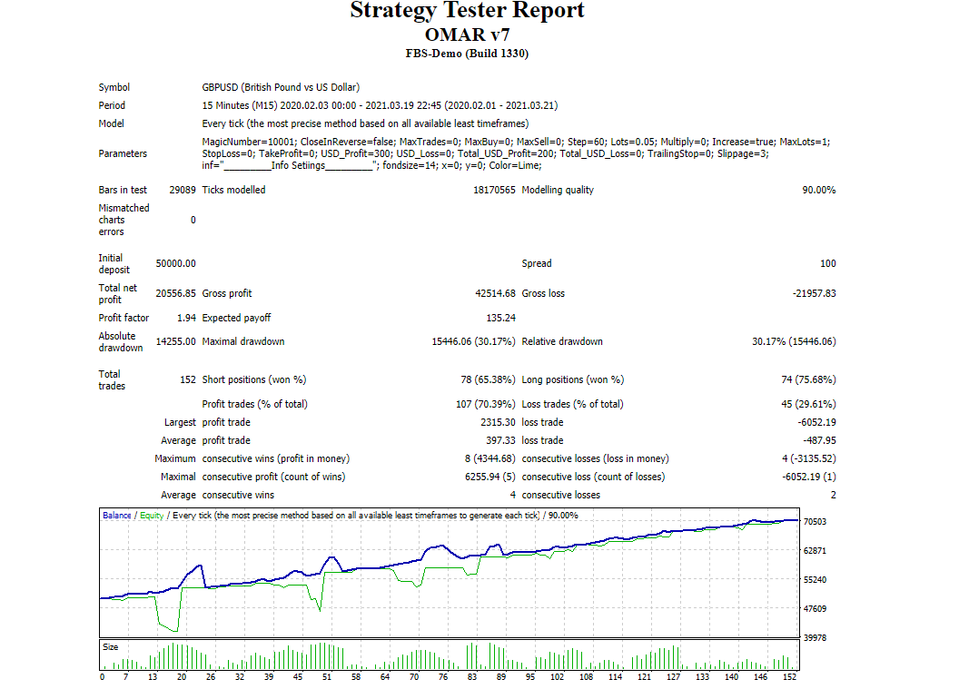Click the FBS-Demo (Build 1330) text
This screenshot has width=959, height=689.
coord(467,54)
